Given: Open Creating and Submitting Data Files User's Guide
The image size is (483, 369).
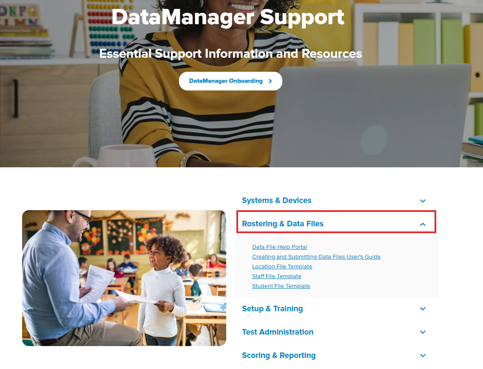Looking at the screenshot, I should (x=316, y=257).
